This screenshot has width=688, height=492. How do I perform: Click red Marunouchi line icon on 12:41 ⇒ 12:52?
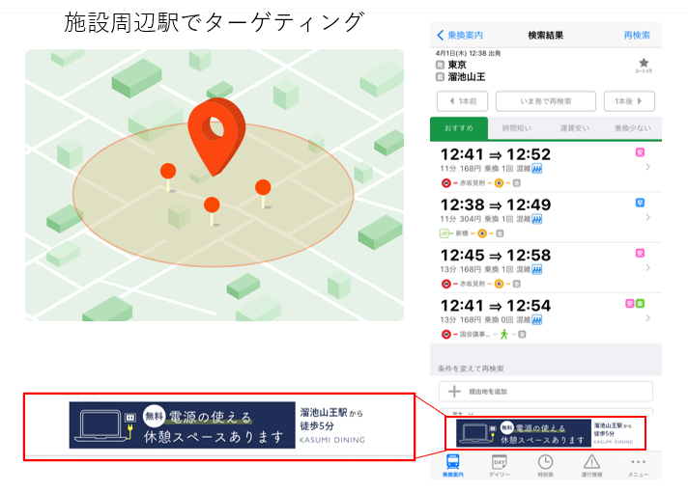tap(445, 183)
